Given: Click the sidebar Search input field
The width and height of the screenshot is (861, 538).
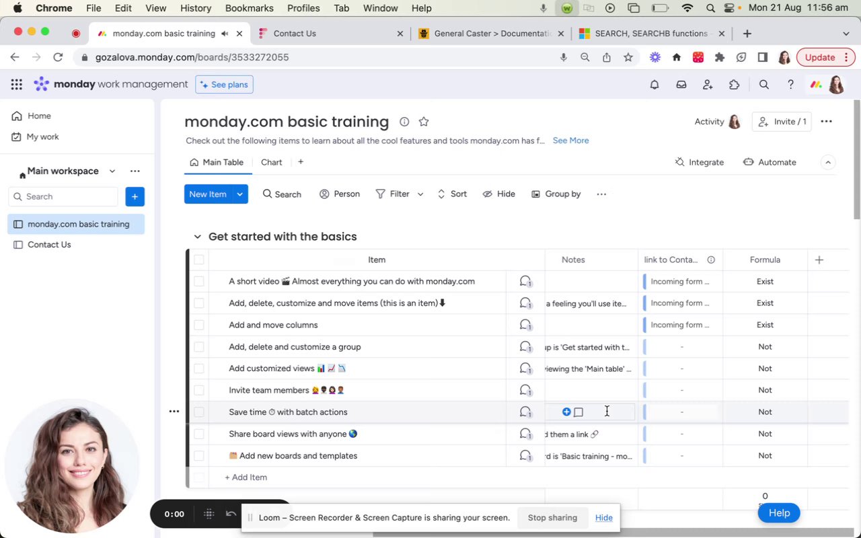Looking at the screenshot, I should (64, 196).
